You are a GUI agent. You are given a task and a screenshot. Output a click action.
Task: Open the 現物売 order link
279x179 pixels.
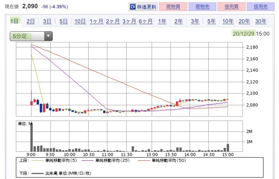tap(203, 7)
